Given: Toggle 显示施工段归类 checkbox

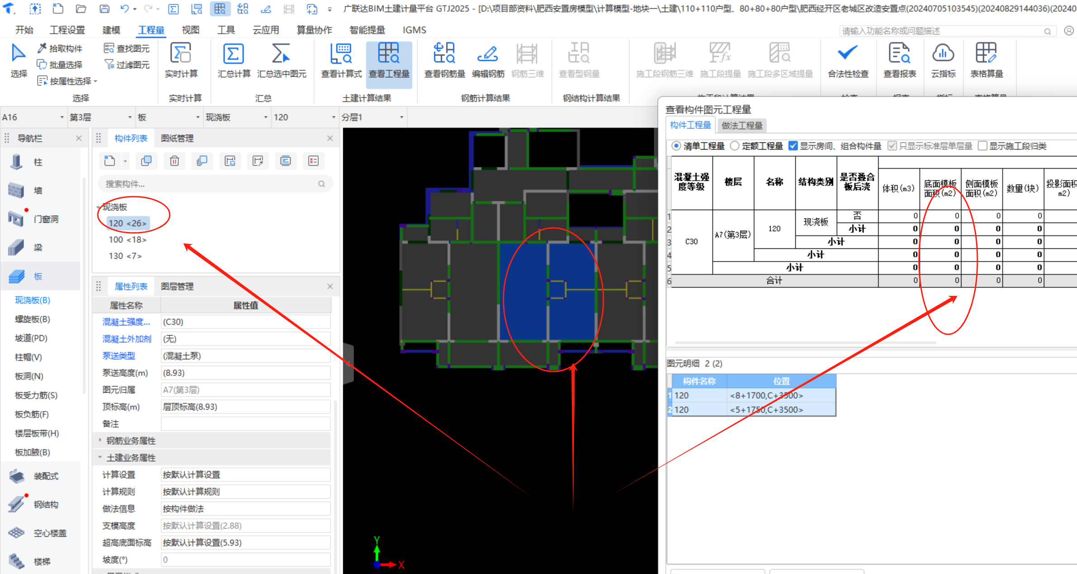Looking at the screenshot, I should [x=982, y=146].
